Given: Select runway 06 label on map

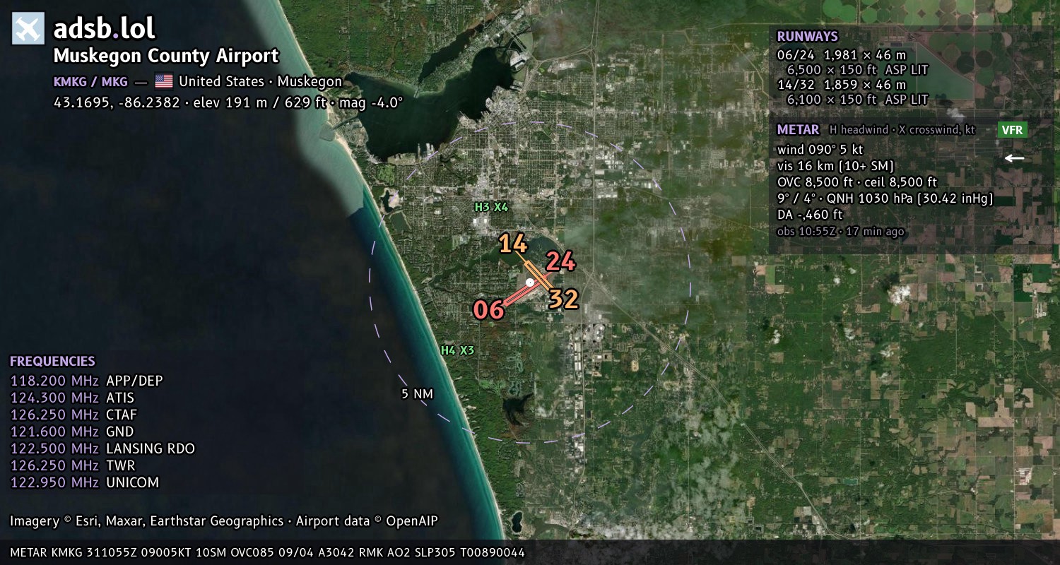Looking at the screenshot, I should point(489,309).
